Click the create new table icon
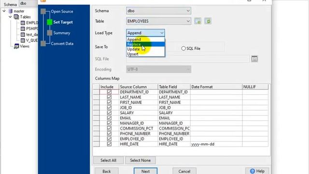Viewport: 309px width, 174px height. (x=197, y=21)
